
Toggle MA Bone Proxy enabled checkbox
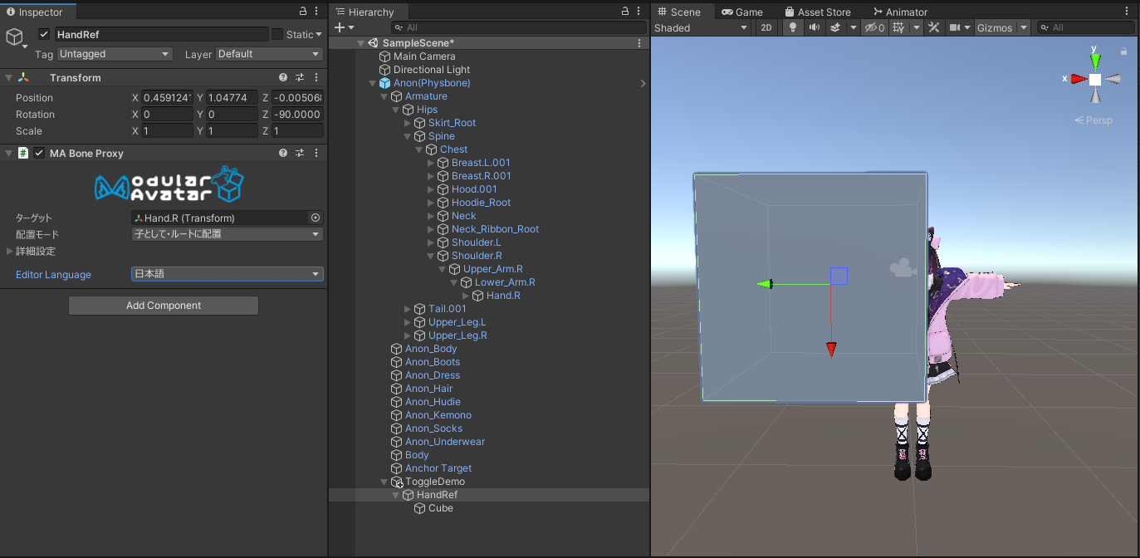coord(39,153)
